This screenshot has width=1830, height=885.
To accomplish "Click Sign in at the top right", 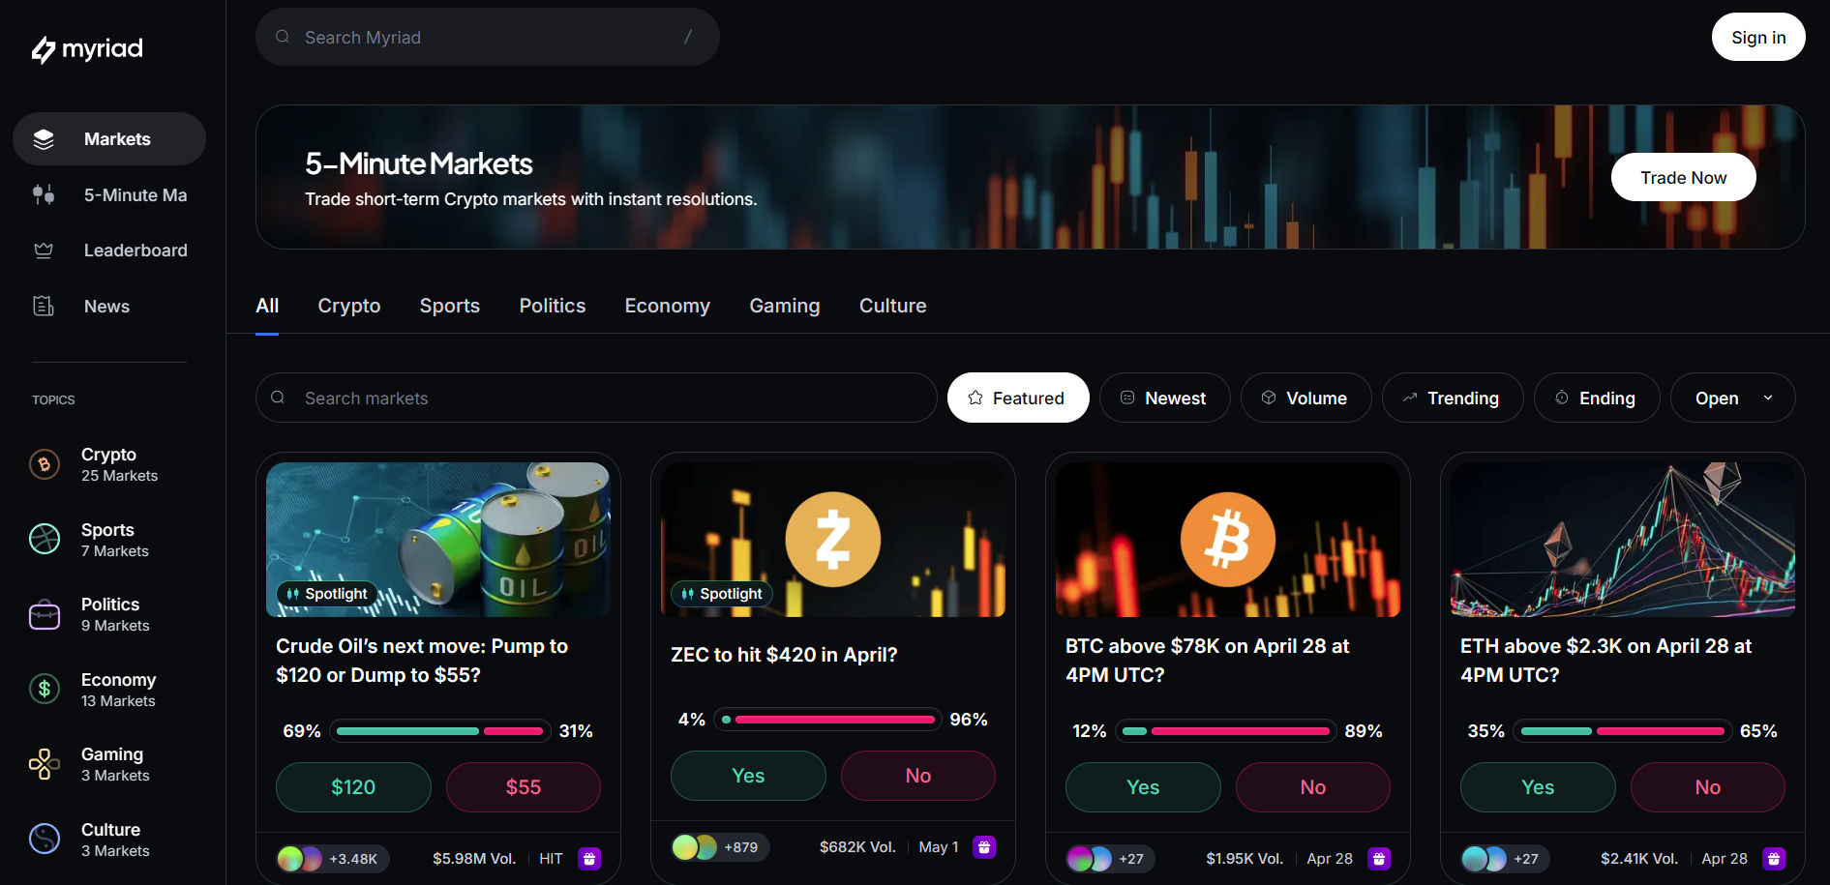I will (x=1757, y=37).
